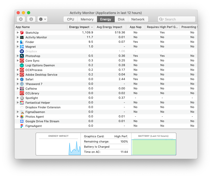The height and width of the screenshot is (178, 212).
Task: Click Graphics Card High Perf. value
Action: [121, 136]
